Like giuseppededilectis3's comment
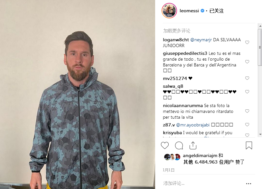The width and height of the screenshot is (262, 189). tap(247, 62)
